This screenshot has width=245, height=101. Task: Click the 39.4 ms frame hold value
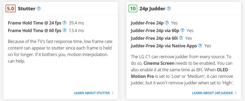76,23
